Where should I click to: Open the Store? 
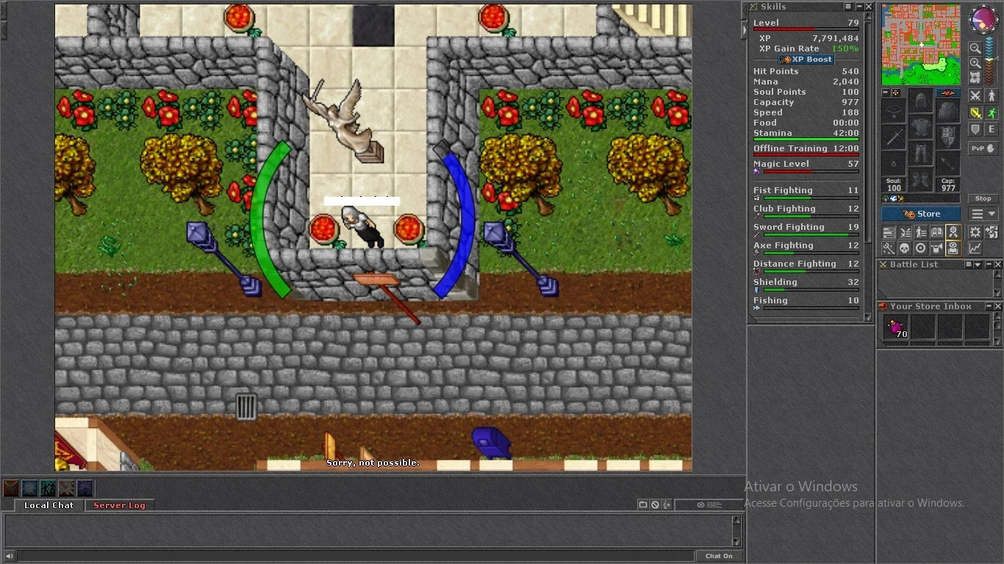920,214
